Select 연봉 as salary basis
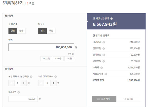This screenshot has height=109, width=148. coord(13,31)
